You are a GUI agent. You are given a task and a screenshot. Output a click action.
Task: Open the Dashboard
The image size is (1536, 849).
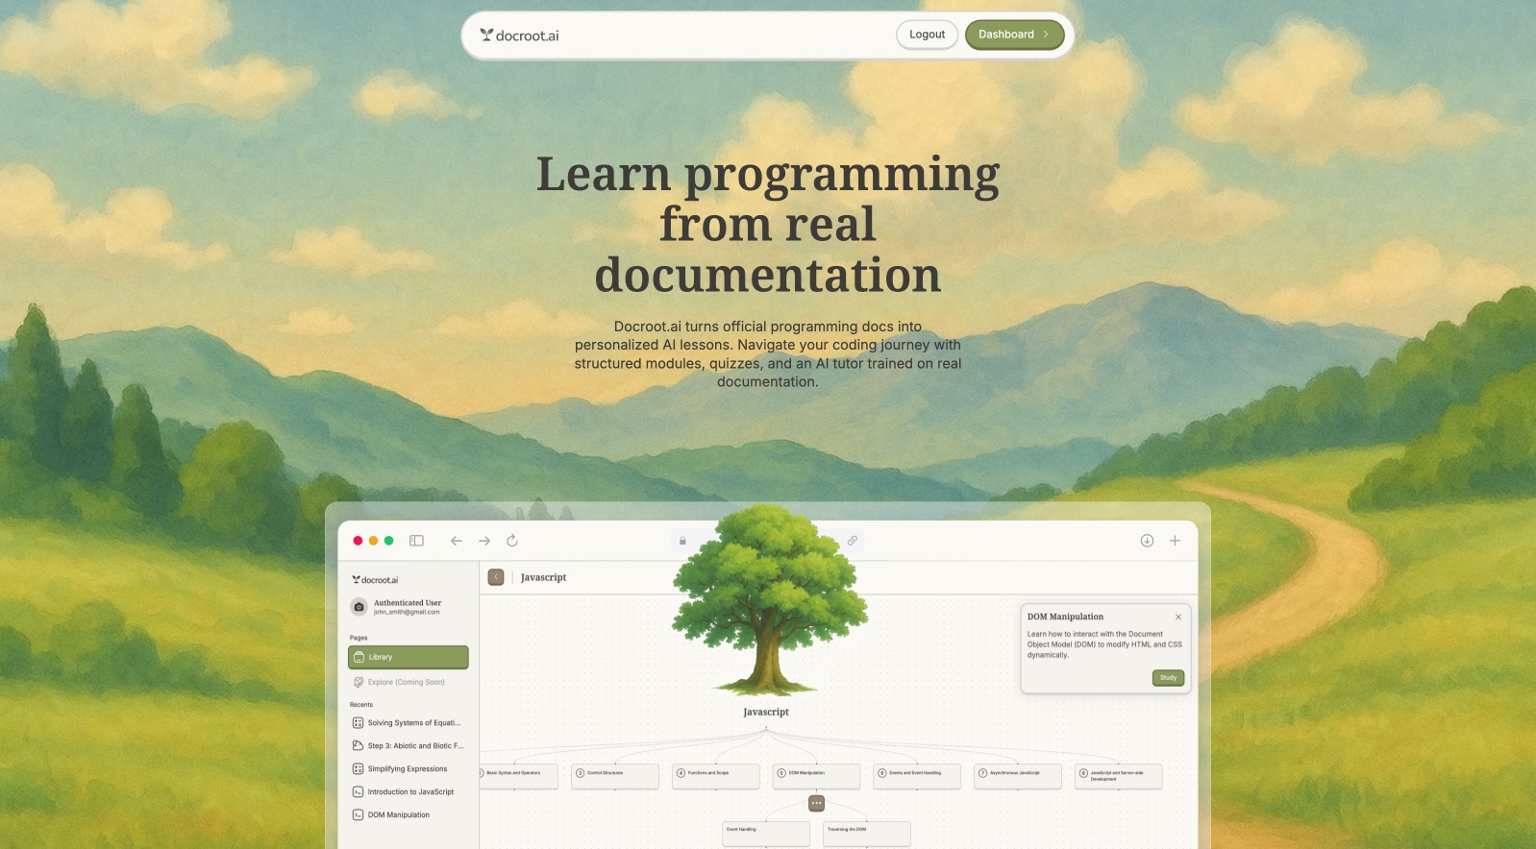pos(1014,35)
